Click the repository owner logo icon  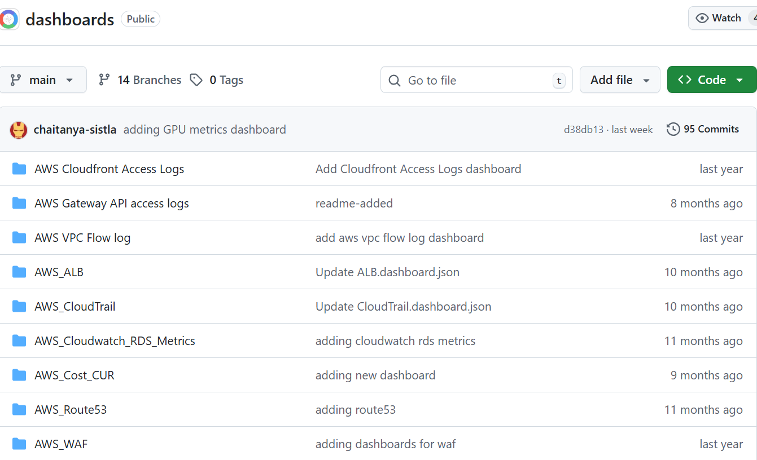click(x=8, y=20)
